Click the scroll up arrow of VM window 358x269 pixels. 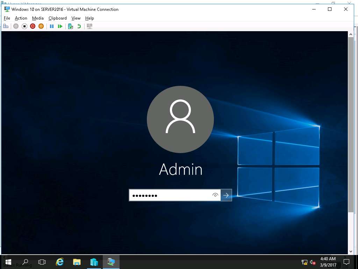(x=351, y=34)
